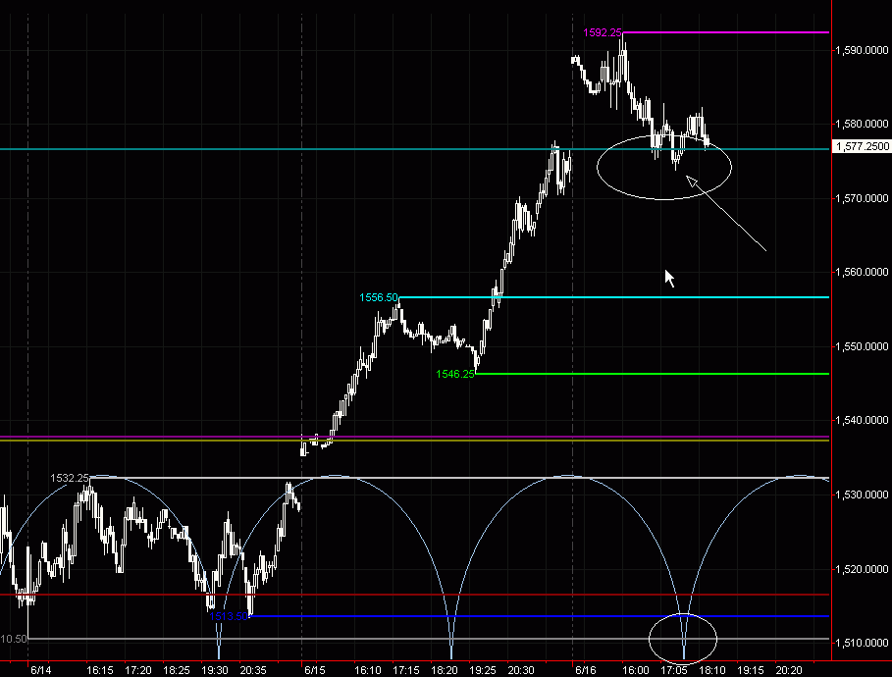Click the 1,590.0000 price axis label
The height and width of the screenshot is (677, 892).
pos(861,49)
